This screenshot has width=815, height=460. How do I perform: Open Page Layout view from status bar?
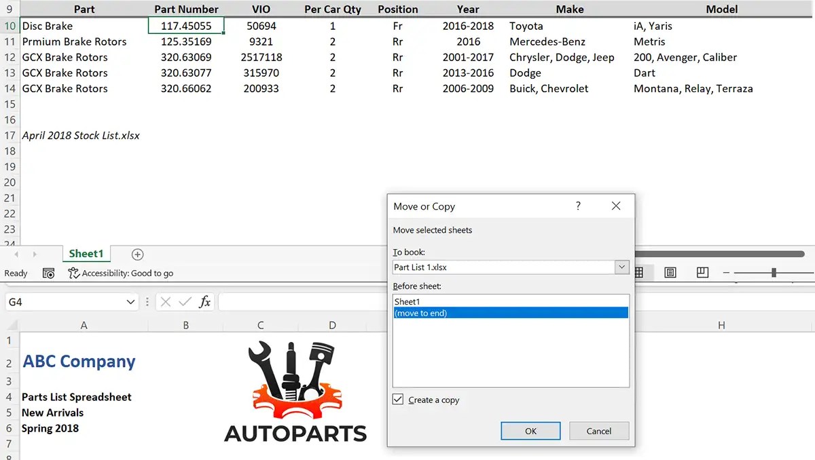pos(670,272)
